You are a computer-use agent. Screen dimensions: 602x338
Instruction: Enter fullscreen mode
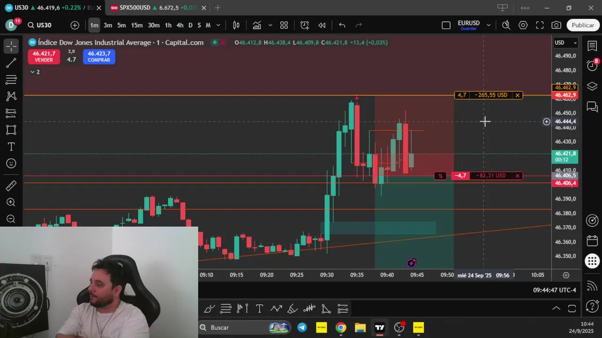pos(540,25)
